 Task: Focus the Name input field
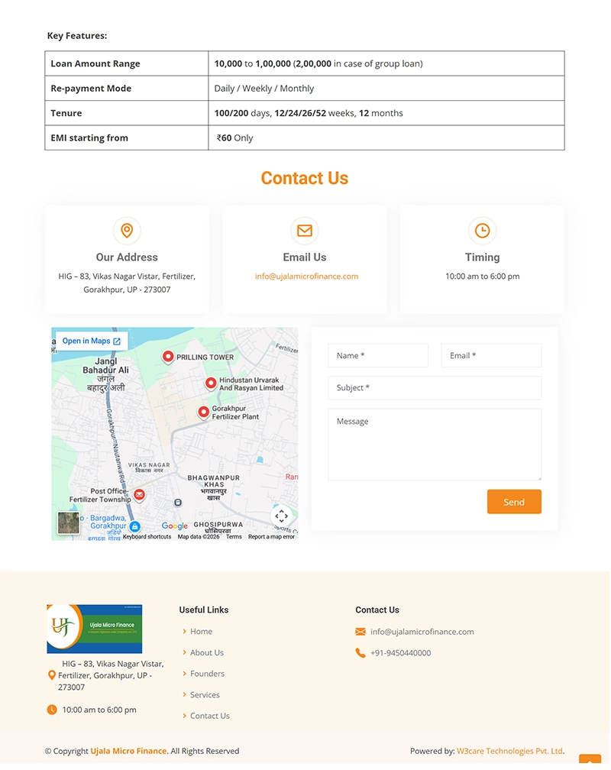(x=378, y=355)
